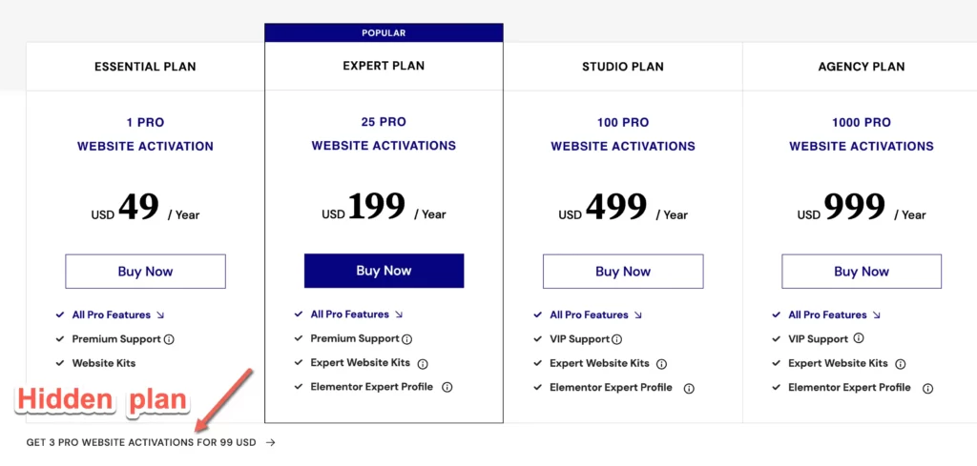The width and height of the screenshot is (977, 466).
Task: Show info for Agency Elementor Expert Profile
Action: [x=927, y=389]
